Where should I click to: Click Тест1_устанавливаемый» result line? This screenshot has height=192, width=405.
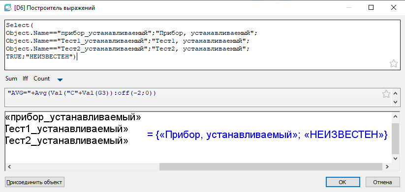pyautogui.click(x=66, y=129)
